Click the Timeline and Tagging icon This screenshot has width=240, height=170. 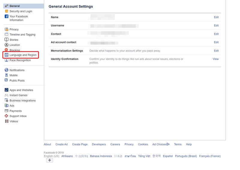[x=6, y=34]
